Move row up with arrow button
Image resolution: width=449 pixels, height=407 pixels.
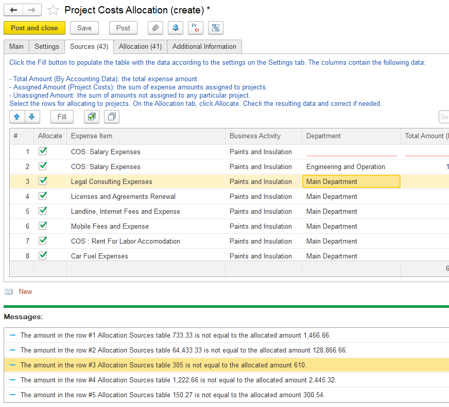coord(17,117)
